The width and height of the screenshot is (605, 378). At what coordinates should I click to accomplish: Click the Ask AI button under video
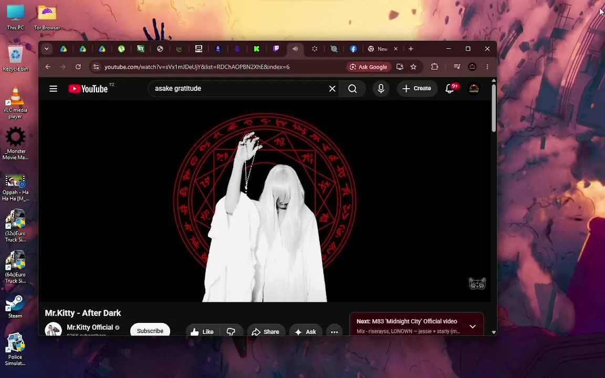coord(306,331)
